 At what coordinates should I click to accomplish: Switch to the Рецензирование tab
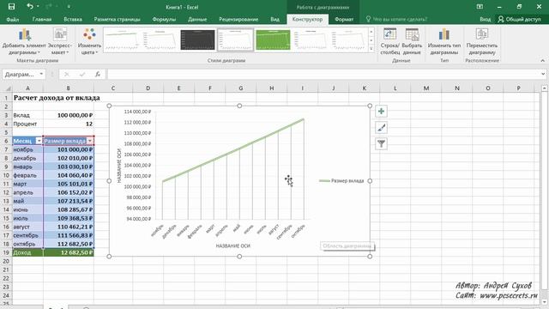[238, 19]
